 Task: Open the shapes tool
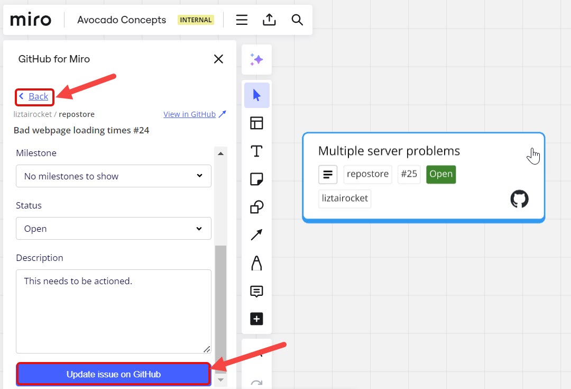pos(256,207)
